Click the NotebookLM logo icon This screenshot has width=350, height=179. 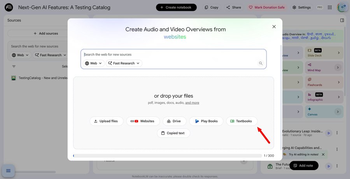[x=9, y=7]
